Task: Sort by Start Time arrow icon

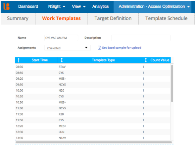Action: coord(19,60)
